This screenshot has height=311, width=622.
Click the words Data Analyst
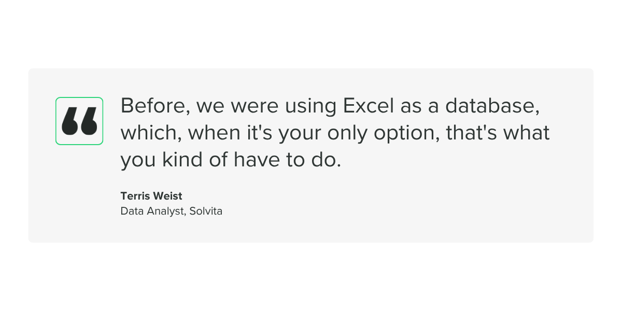point(152,211)
